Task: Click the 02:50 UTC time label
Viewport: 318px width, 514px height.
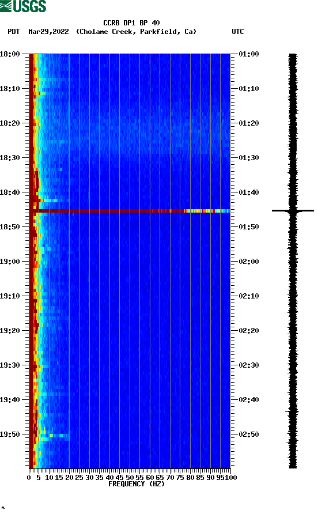Action: click(249, 434)
